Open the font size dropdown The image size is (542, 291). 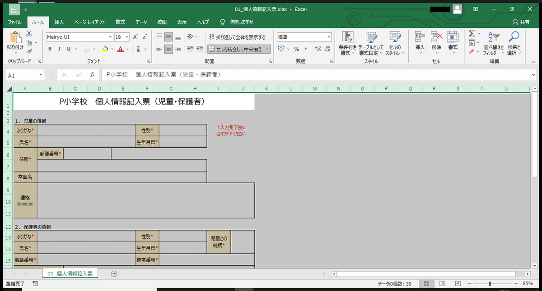126,36
